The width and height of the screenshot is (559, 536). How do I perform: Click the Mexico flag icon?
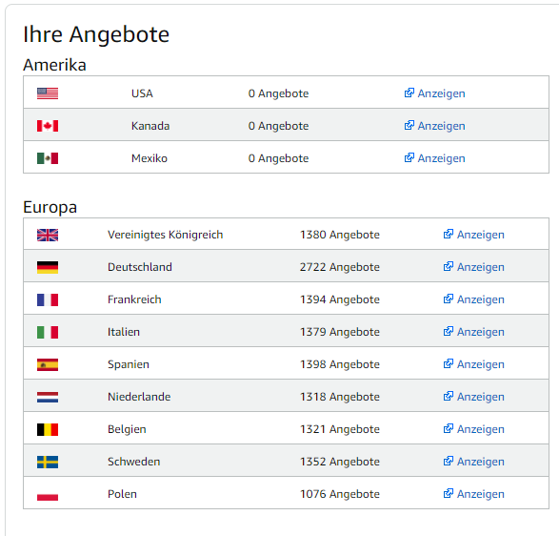coord(48,158)
